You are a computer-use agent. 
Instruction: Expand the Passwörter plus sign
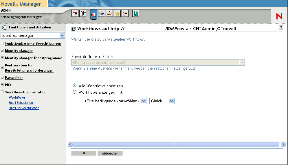(x=2, y=77)
